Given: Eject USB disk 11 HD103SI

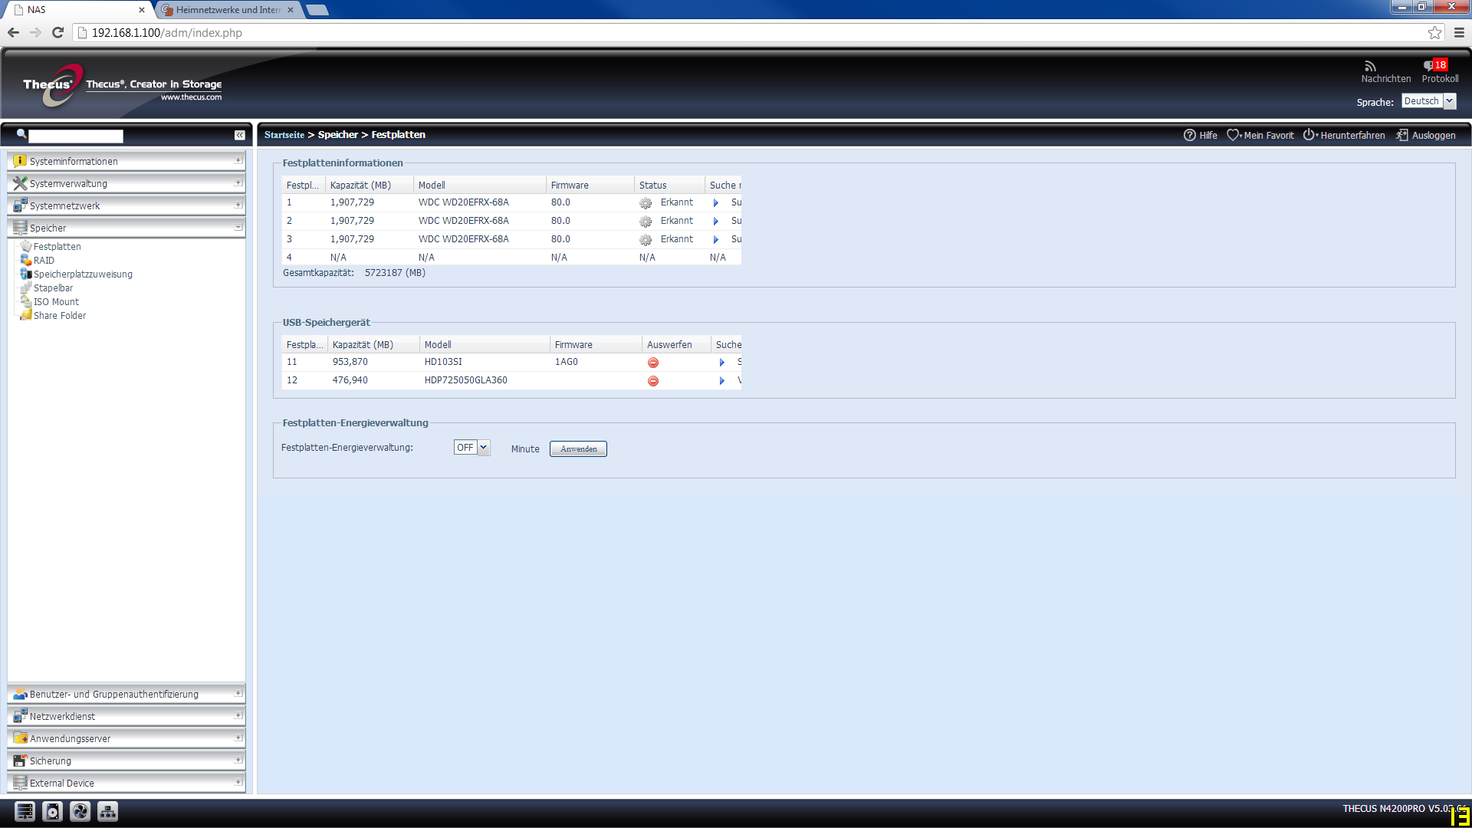Looking at the screenshot, I should (x=653, y=363).
